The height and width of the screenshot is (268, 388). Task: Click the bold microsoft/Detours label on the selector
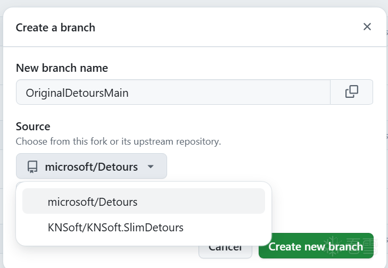[91, 167]
